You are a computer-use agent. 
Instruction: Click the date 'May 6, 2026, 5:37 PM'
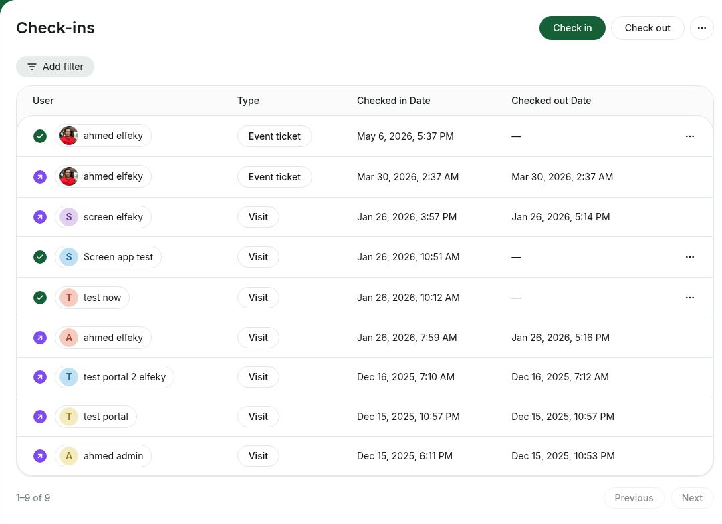[405, 136]
